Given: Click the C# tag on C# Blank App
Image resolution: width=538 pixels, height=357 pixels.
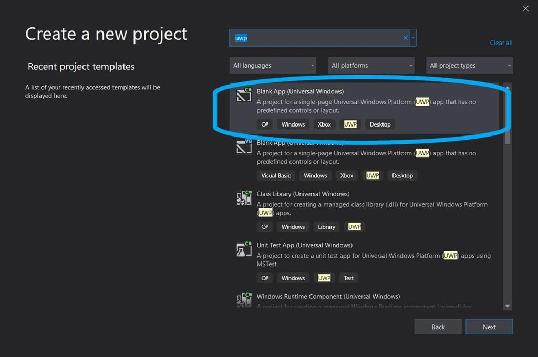Looking at the screenshot, I should (x=265, y=124).
